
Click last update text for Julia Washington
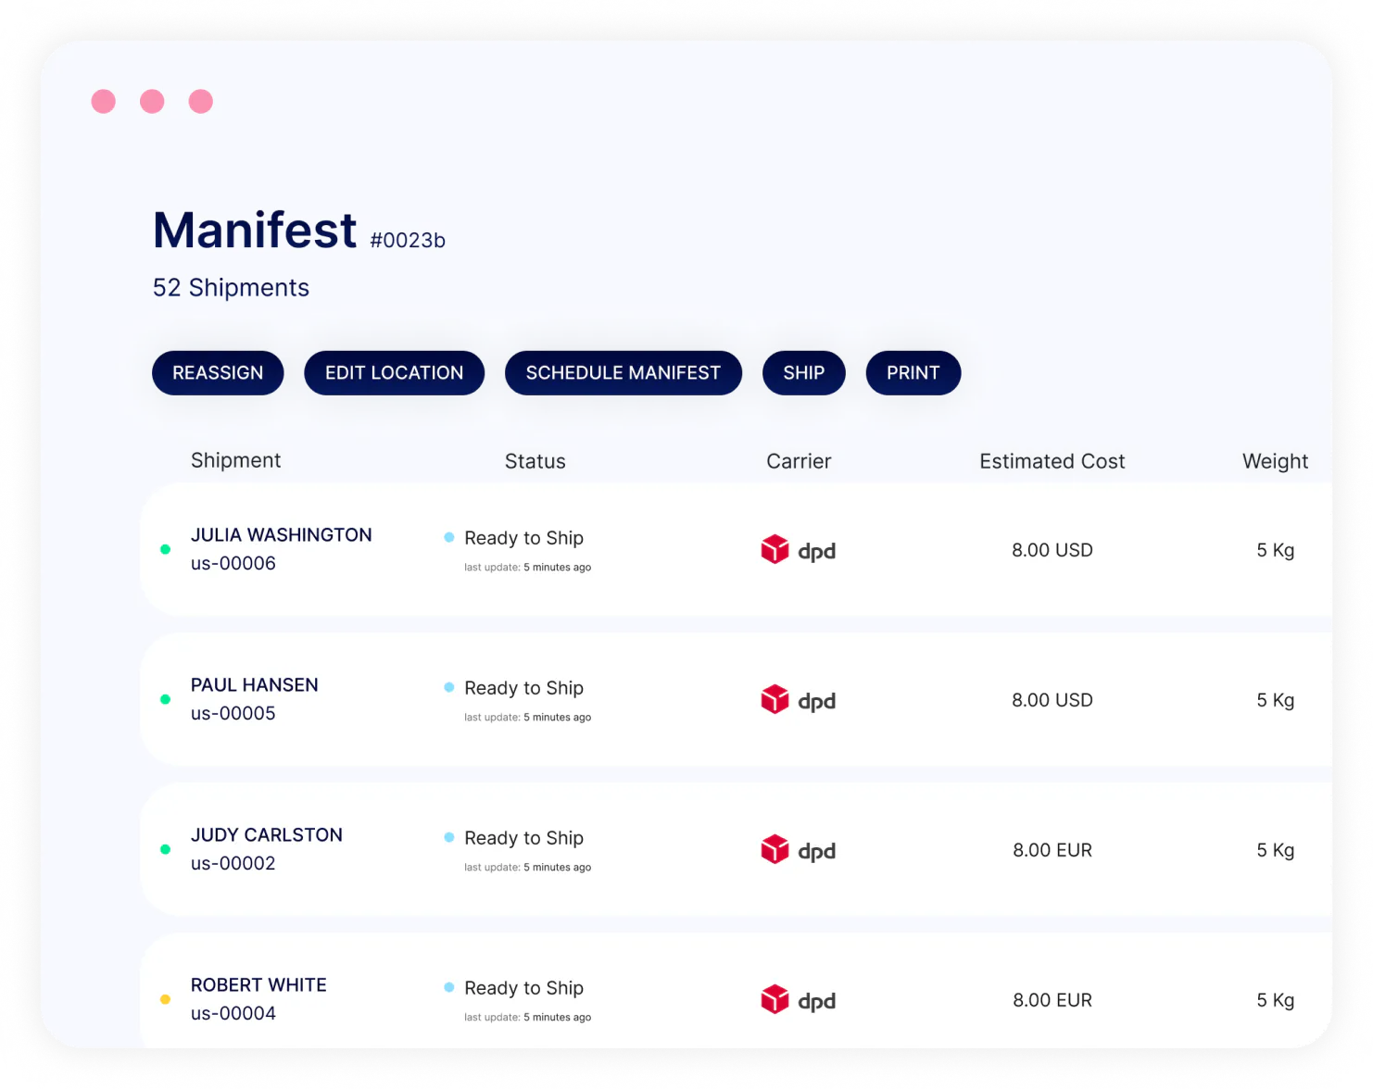tap(528, 568)
